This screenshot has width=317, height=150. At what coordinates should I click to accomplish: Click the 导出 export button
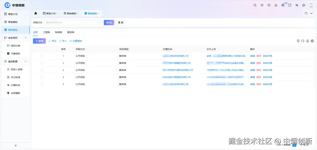(52, 41)
